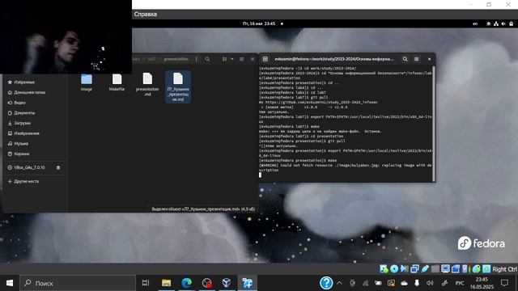518x291 pixels.
Task: Go to lab7 in Files path bar
Action: click(x=151, y=59)
